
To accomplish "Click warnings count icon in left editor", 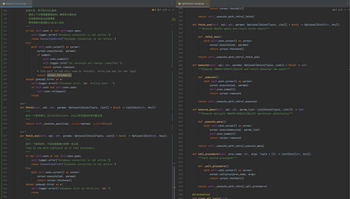I will (154, 10).
